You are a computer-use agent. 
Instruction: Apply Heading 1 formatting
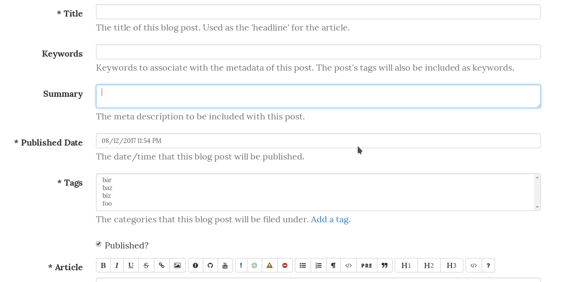406,265
